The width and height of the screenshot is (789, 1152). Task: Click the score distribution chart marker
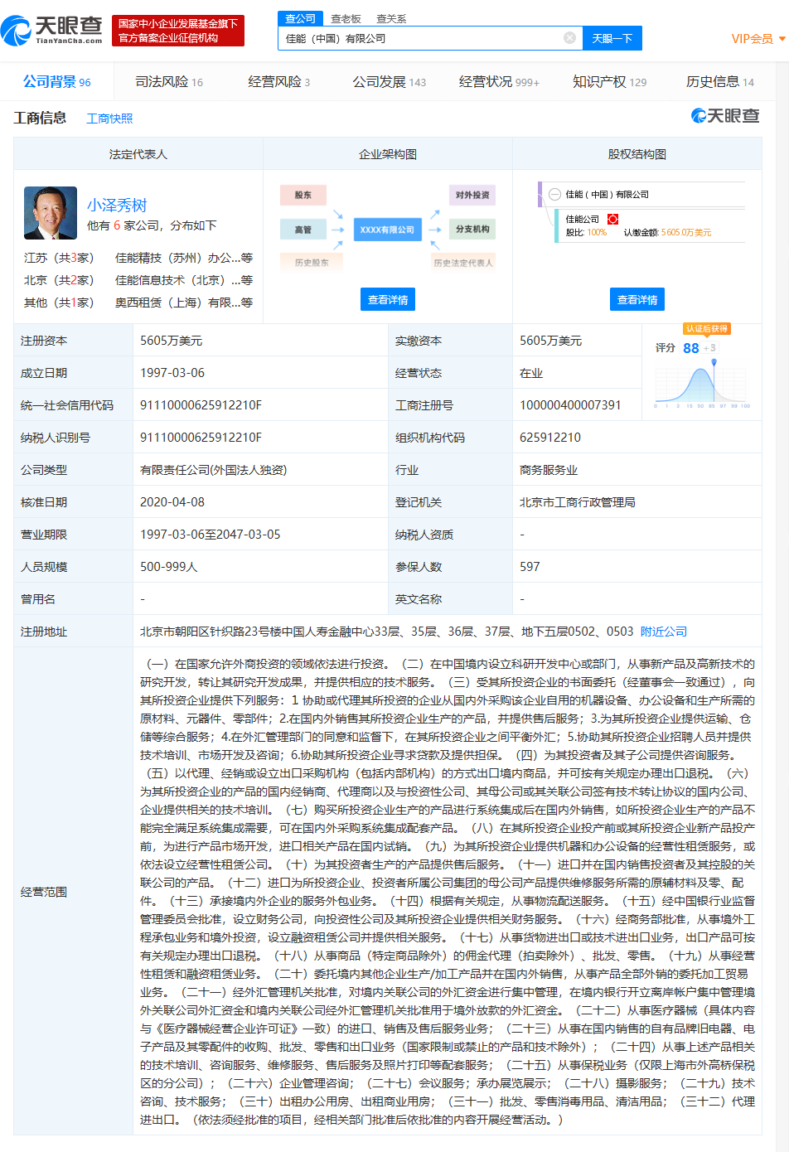pos(714,363)
